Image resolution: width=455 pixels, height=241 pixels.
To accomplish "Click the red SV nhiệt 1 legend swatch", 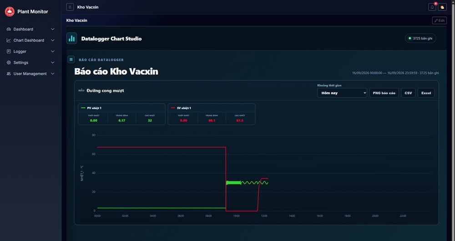I will (173, 108).
